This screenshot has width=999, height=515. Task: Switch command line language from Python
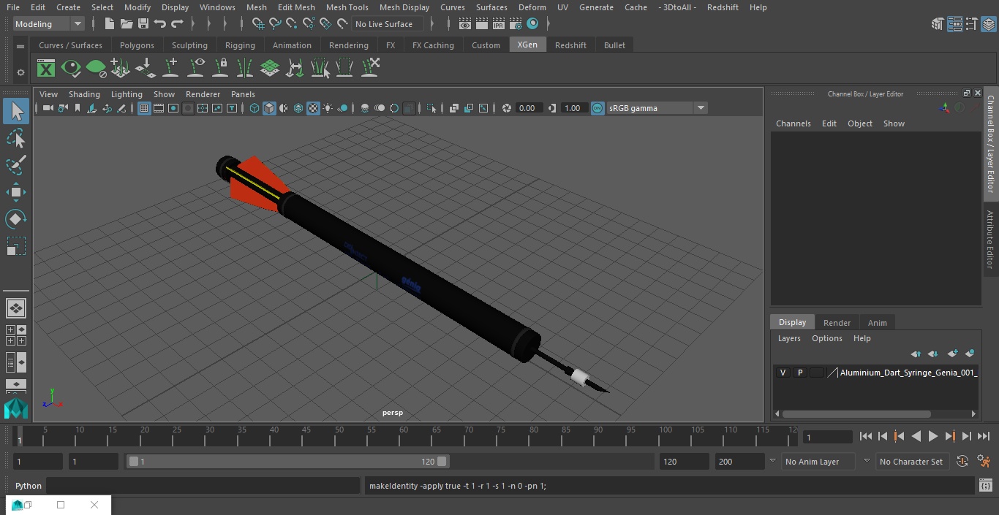(x=29, y=486)
